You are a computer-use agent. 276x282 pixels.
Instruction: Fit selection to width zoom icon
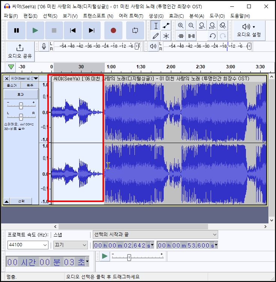202,26
